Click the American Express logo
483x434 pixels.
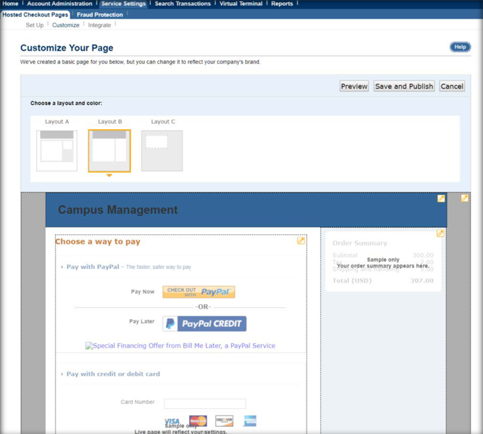(250, 421)
